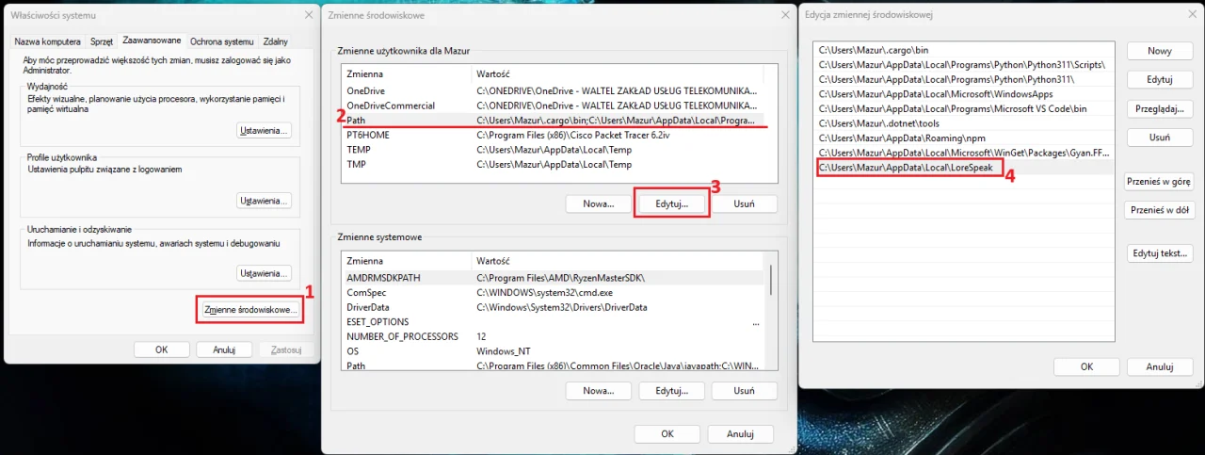Select the Microsoft VS Code\bin path entry
Screen dimensions: 1205x455
[x=964, y=108]
